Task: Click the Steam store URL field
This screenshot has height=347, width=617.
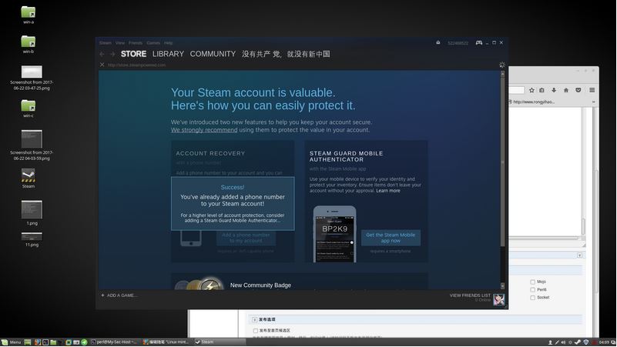Action: (x=136, y=65)
